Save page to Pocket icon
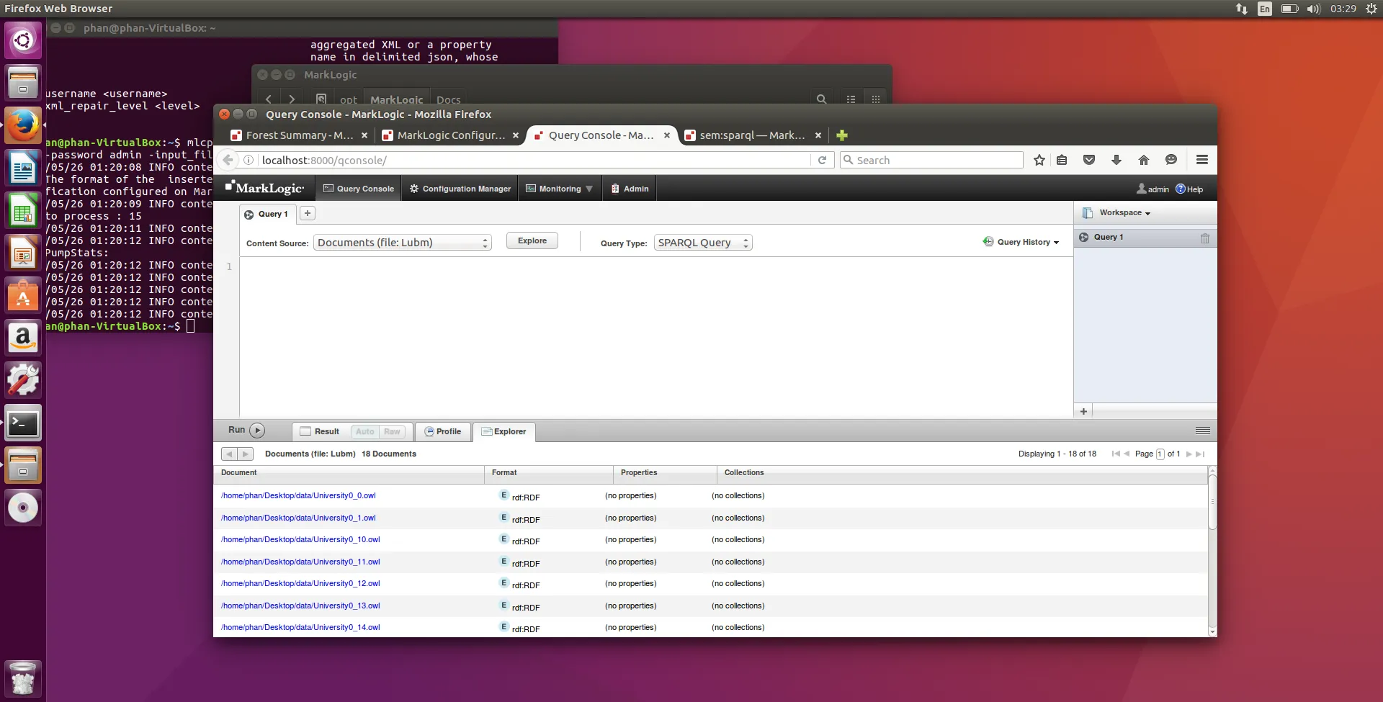The image size is (1383, 702). point(1089,160)
